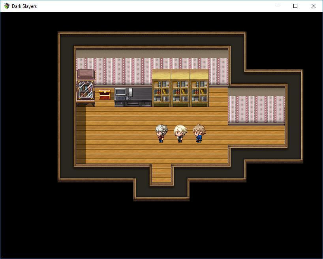323x259 pixels.
Task: Select the blonde character in black outfit
Action: tap(180, 133)
